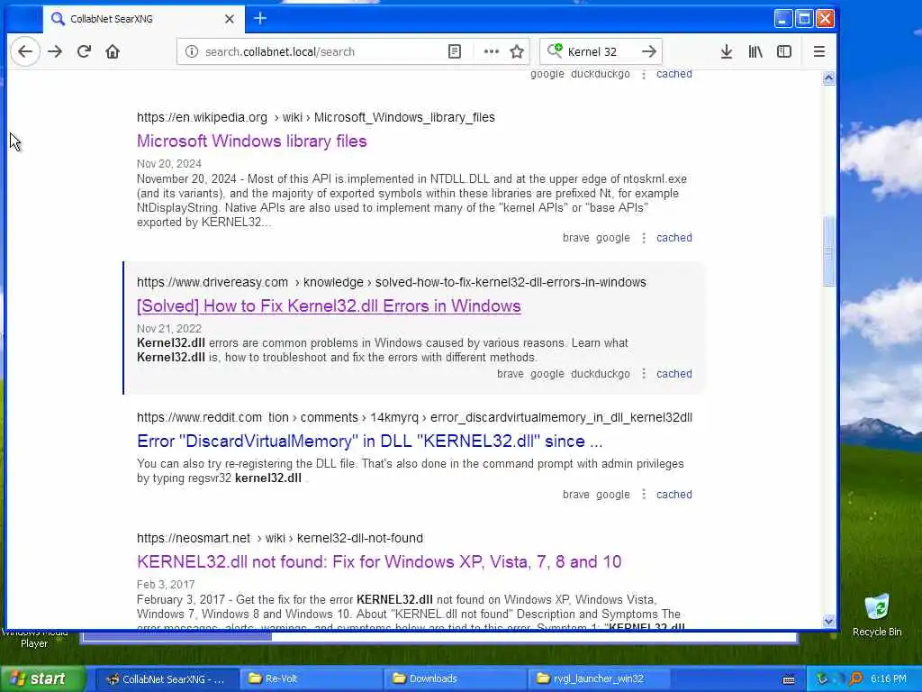Screen dimensions: 922x692
Task: Expand options dots for topmost result
Action: [643, 74]
